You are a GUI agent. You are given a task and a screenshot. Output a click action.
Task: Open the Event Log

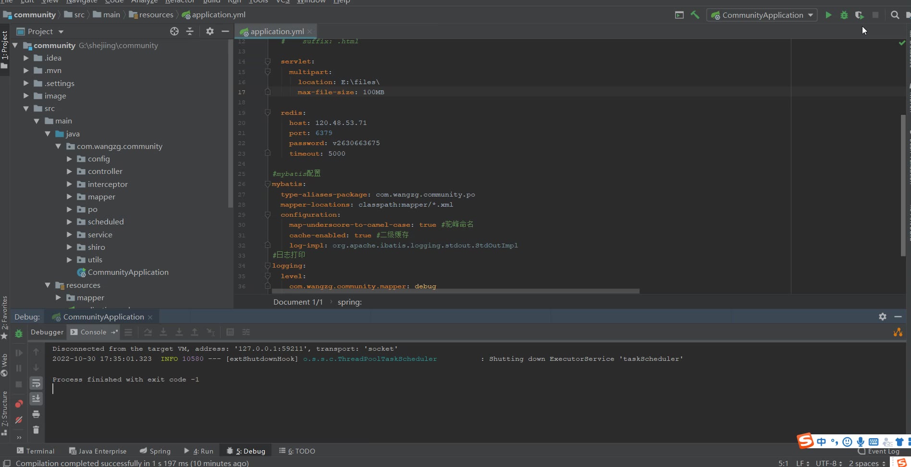pos(878,452)
